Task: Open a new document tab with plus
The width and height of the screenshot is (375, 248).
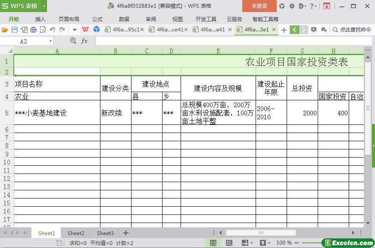Action: pos(284,30)
